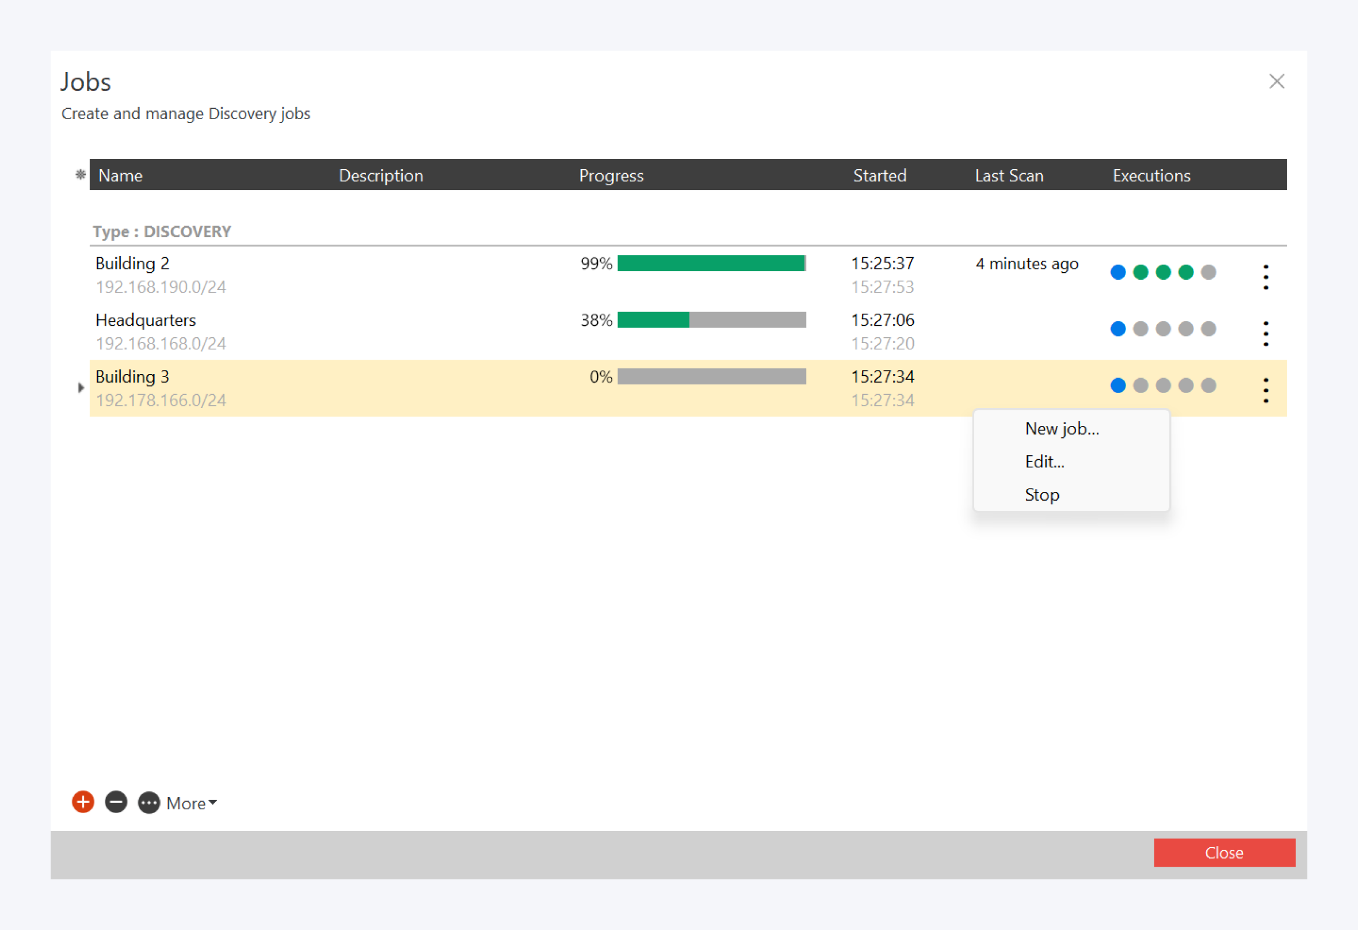Expand the Building 3 row arrow
The image size is (1358, 930).
(81, 387)
